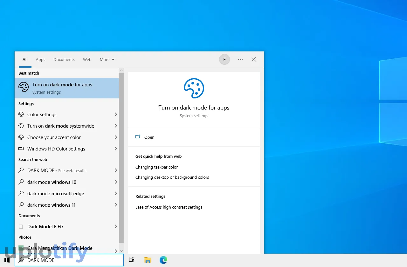Switch to the Apps search tab
407x267 pixels.
point(40,59)
